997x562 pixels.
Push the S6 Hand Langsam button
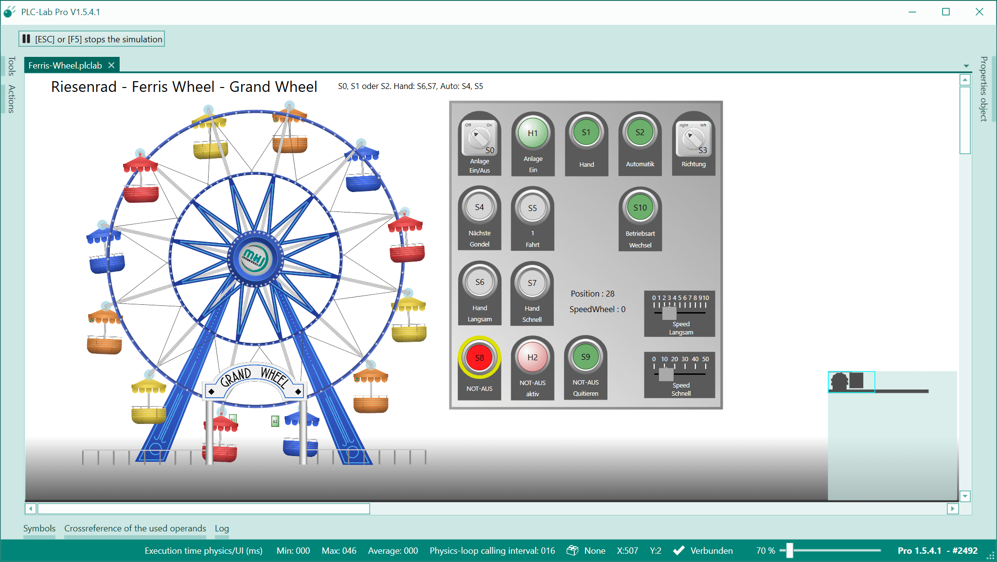click(x=480, y=282)
